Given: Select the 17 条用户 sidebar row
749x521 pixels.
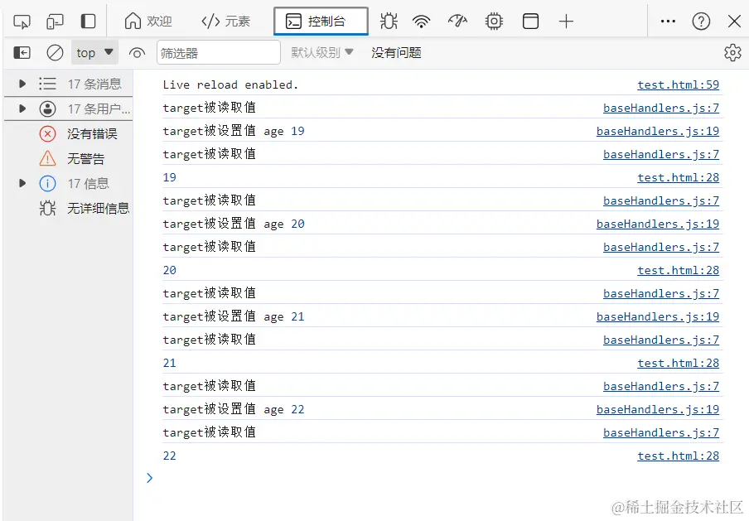Looking at the screenshot, I should tap(69, 109).
